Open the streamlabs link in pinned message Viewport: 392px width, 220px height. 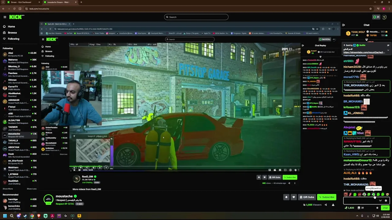[x=364, y=52]
